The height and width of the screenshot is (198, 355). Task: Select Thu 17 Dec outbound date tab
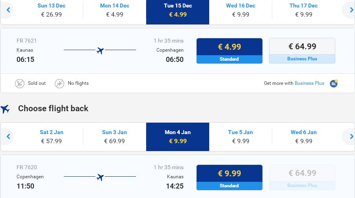click(x=304, y=10)
